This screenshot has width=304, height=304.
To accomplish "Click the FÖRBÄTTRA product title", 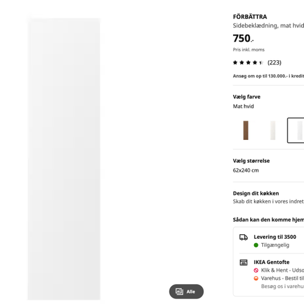I will tap(250, 16).
